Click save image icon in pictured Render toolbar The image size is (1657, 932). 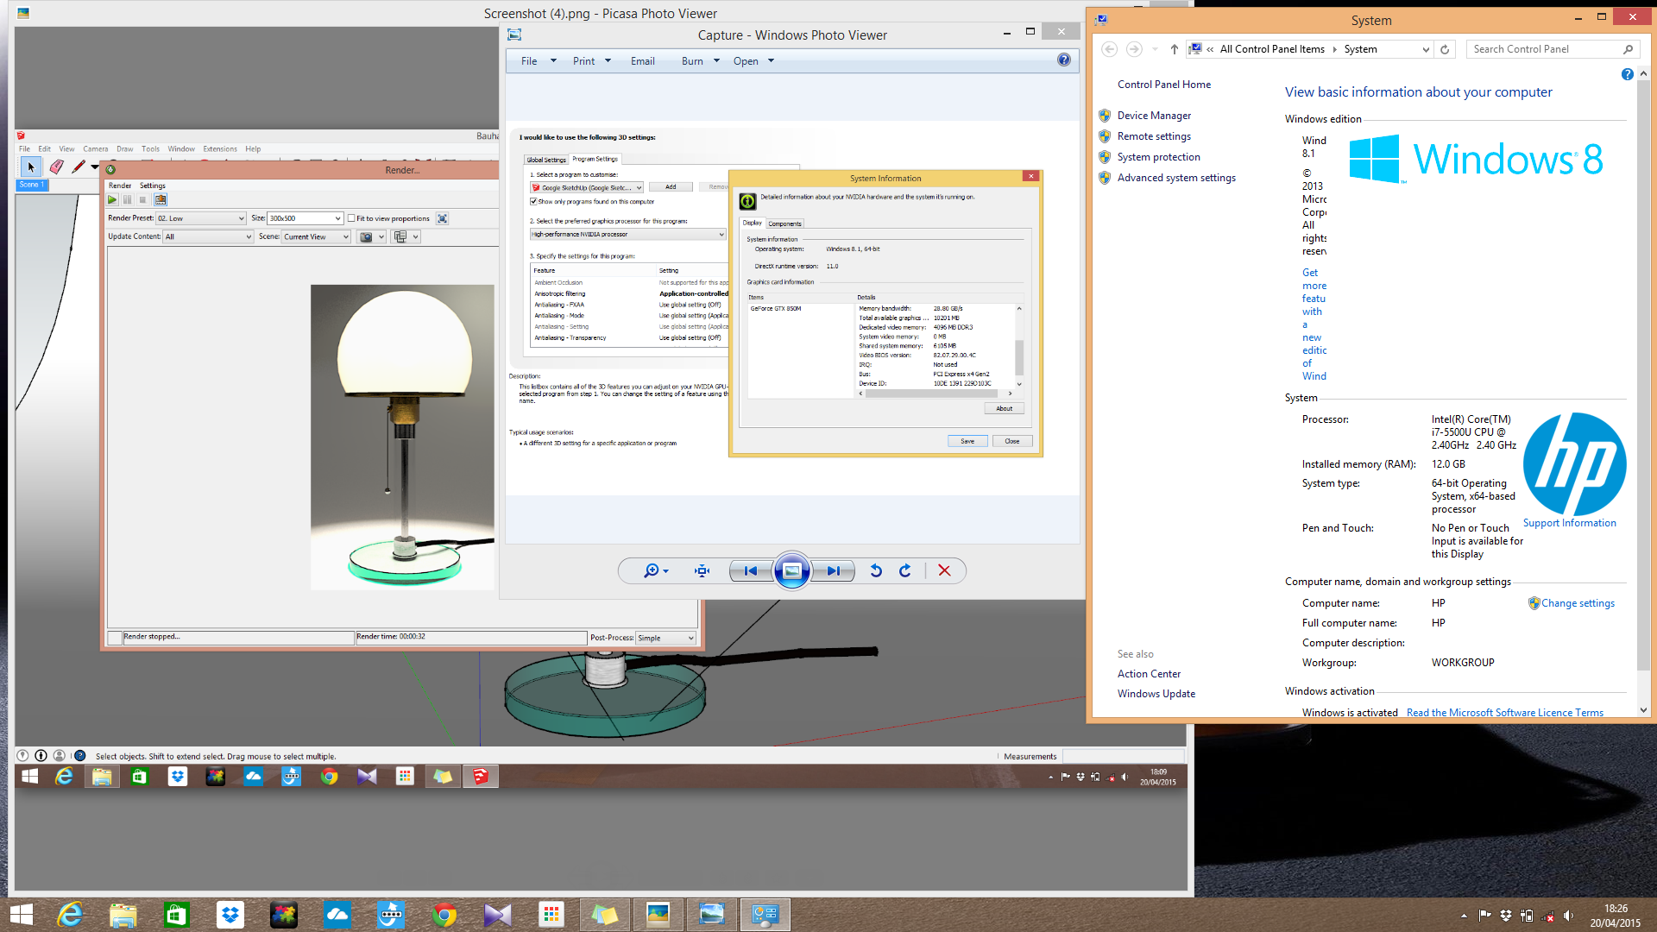[161, 200]
